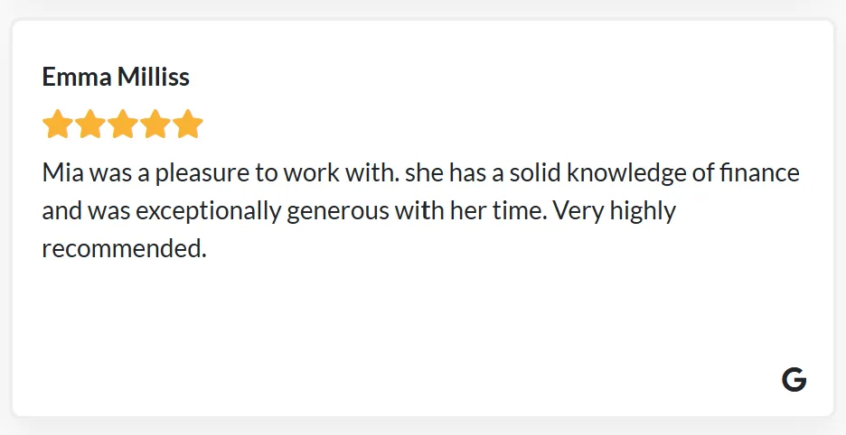Click the surname Milliss in the heading
The height and width of the screenshot is (435, 846).
pyautogui.click(x=154, y=77)
